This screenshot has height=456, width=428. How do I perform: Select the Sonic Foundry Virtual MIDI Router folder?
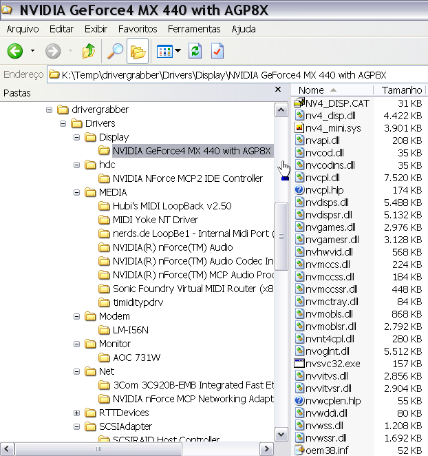coord(186,289)
